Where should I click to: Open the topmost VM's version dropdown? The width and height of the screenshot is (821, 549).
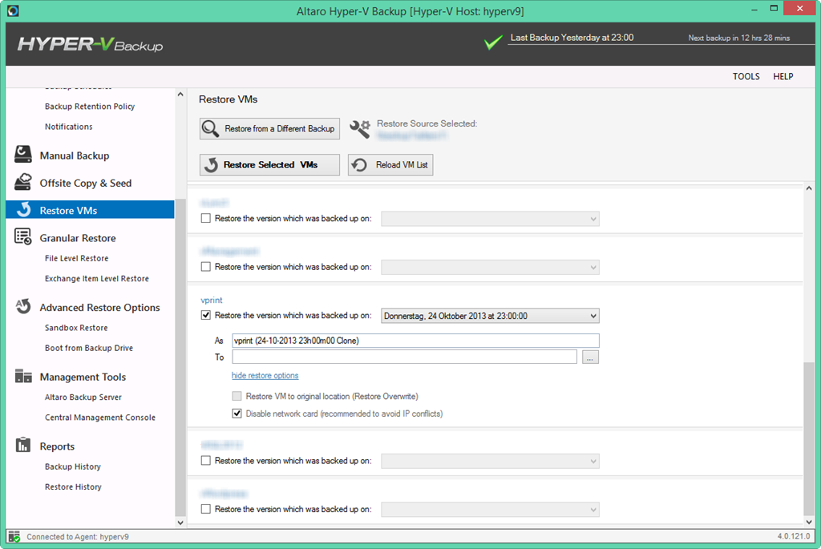490,219
